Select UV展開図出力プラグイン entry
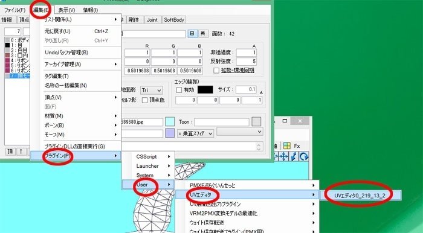The image size is (423, 233). [247, 204]
